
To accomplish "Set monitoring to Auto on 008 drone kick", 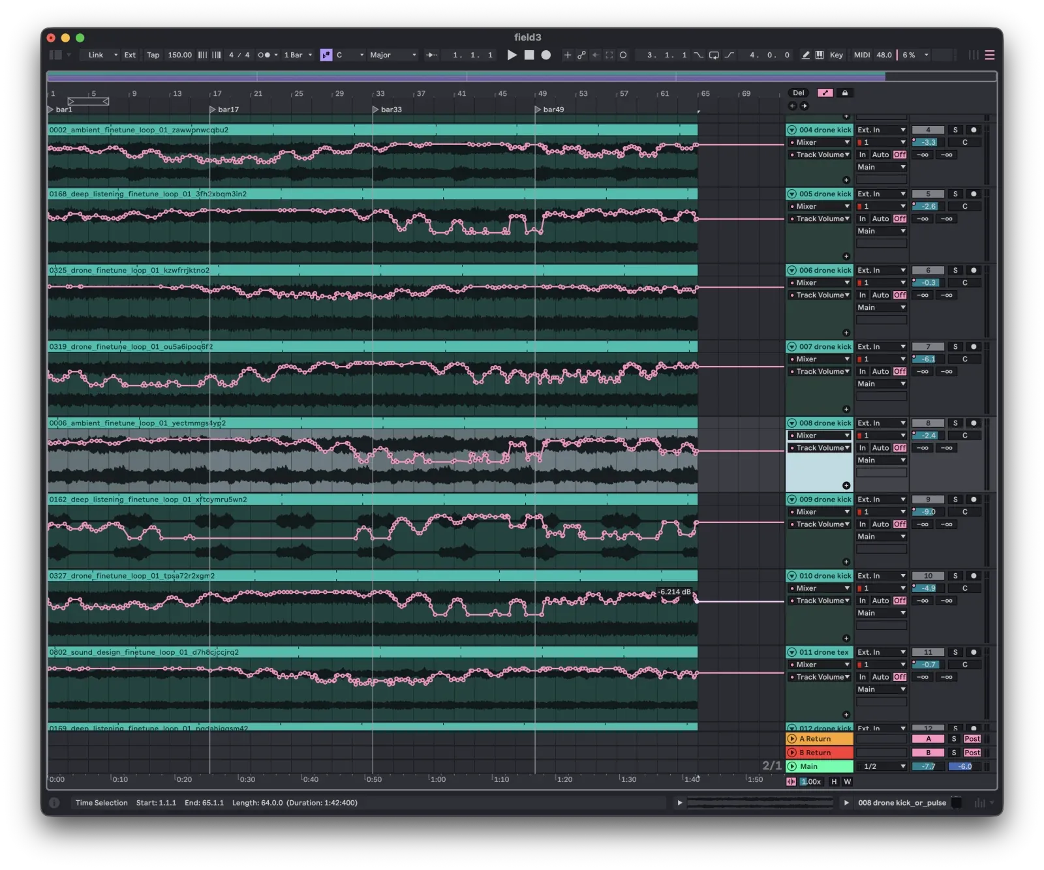I will (880, 448).
